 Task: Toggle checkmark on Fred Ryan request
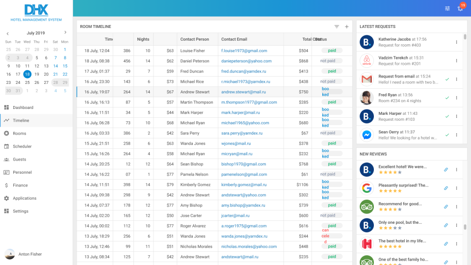coord(447,98)
